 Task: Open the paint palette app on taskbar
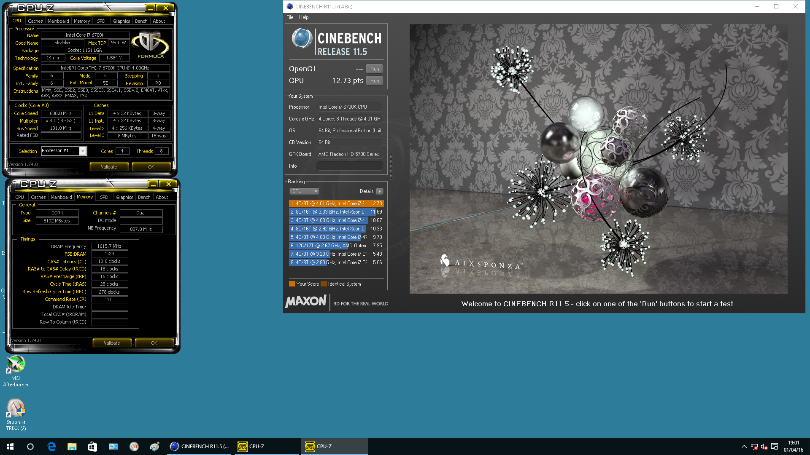154,447
